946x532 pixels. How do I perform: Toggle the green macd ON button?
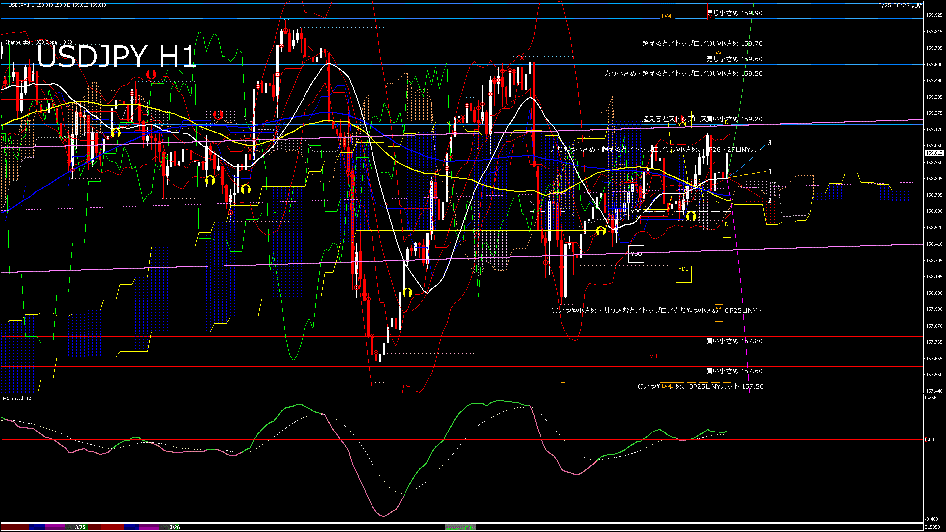click(x=461, y=527)
